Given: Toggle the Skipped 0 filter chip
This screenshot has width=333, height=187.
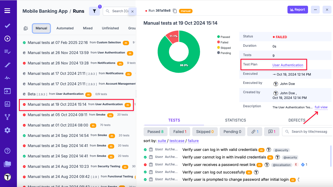Looking at the screenshot, I should [x=205, y=132].
